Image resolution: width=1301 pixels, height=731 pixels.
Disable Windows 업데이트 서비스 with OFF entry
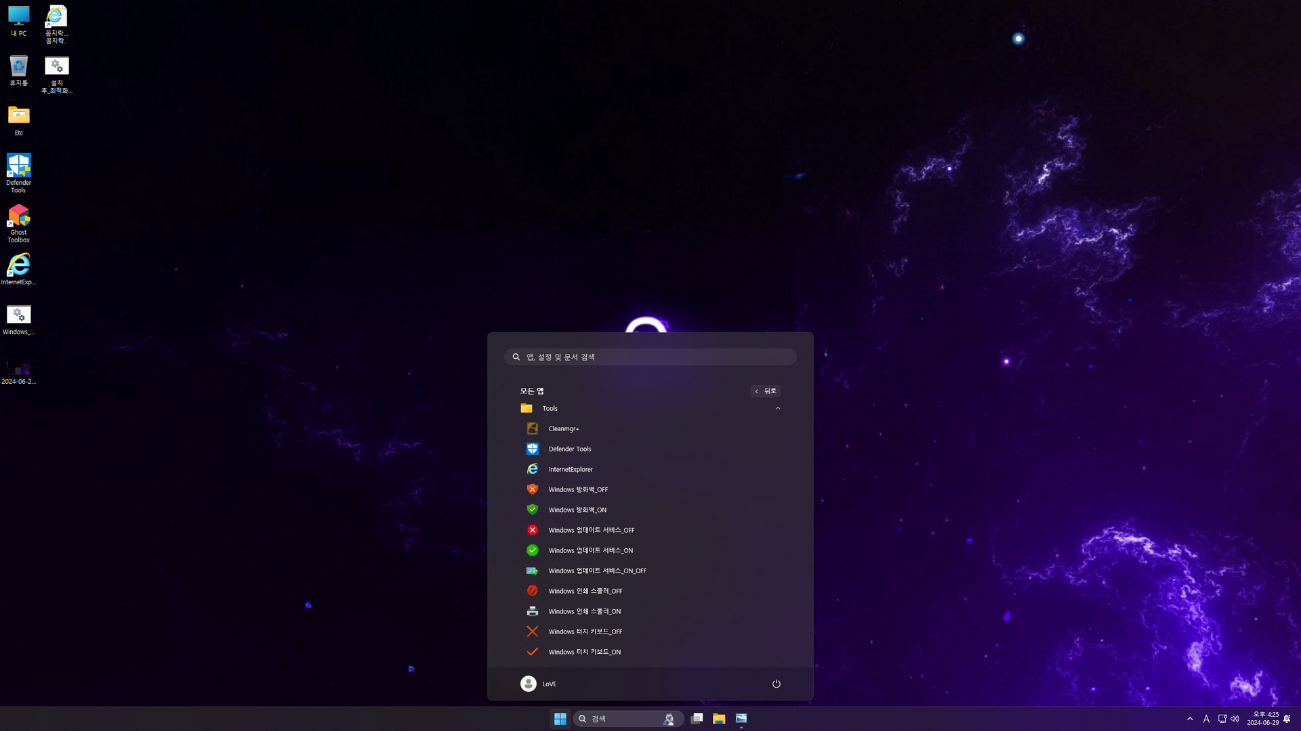point(591,530)
